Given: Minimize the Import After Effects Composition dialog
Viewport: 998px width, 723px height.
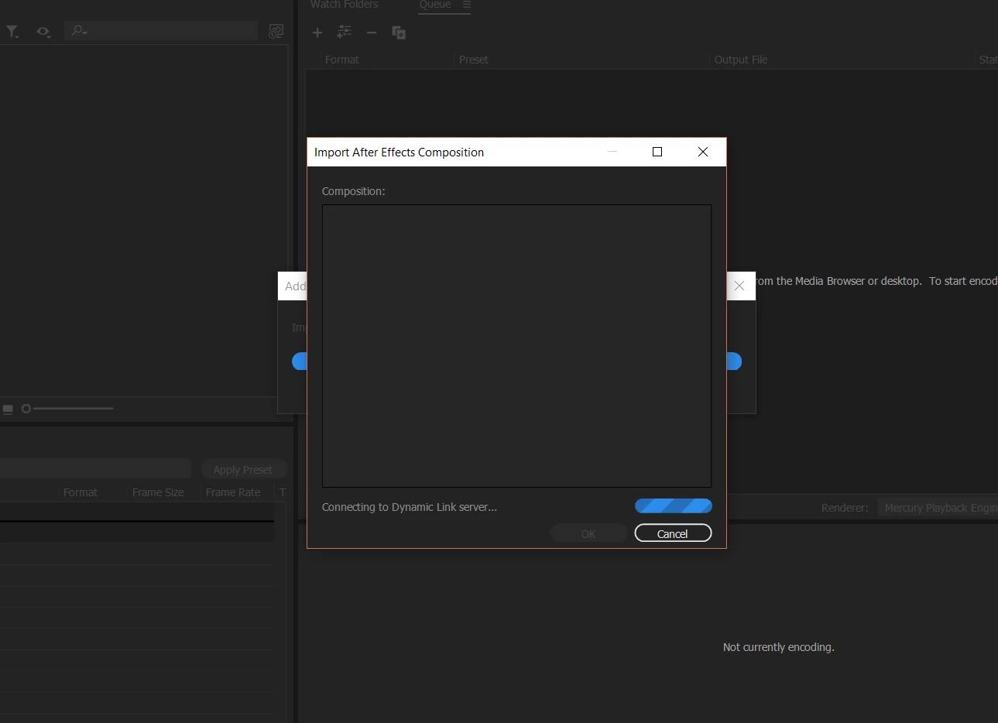Looking at the screenshot, I should [612, 152].
